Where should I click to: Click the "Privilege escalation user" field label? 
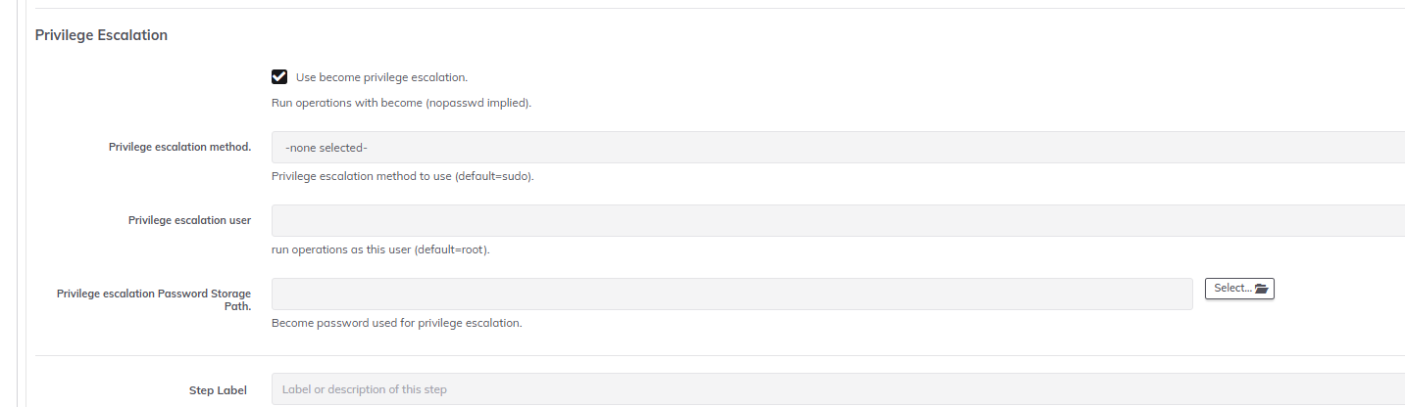point(189,220)
